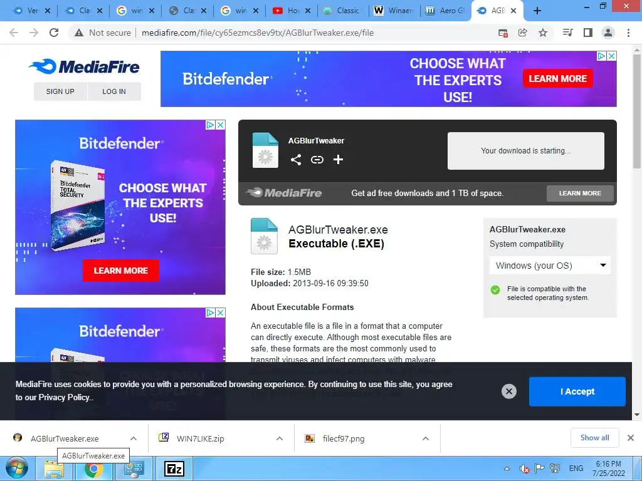Click the Action Center flag tray icon
The image size is (642, 481).
coord(540,468)
